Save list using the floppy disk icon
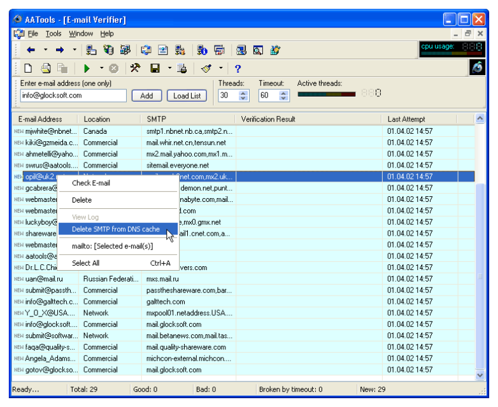 pos(155,68)
